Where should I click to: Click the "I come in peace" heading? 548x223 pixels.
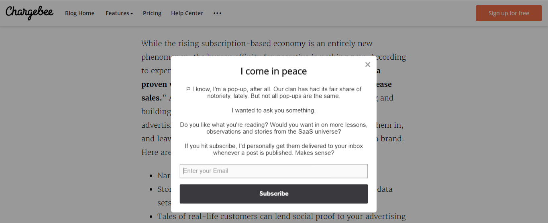pyautogui.click(x=274, y=71)
